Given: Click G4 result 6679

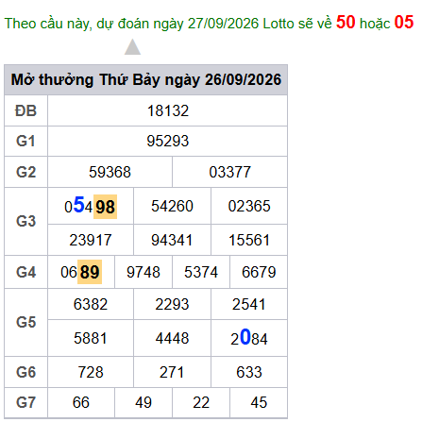Looking at the screenshot, I should [x=259, y=272].
